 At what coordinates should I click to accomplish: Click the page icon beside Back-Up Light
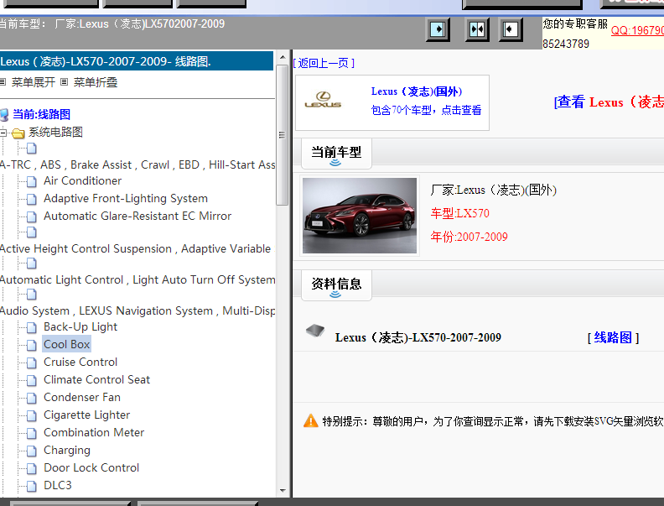coord(31,327)
